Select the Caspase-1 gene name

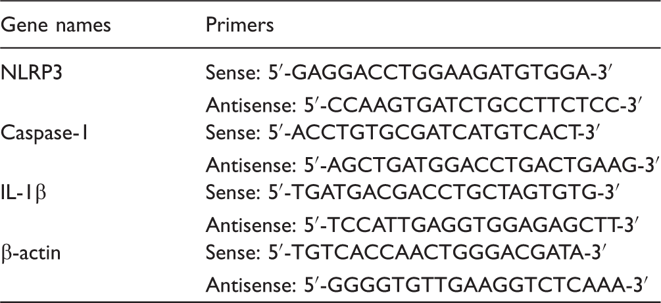(x=44, y=134)
